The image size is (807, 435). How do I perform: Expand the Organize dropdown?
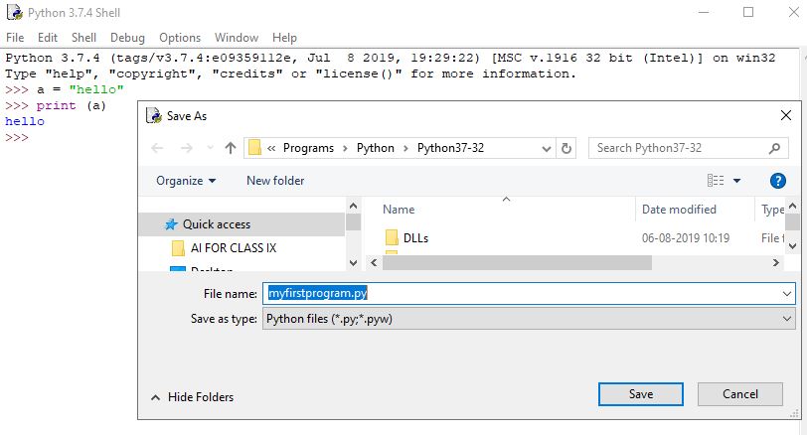(x=186, y=181)
